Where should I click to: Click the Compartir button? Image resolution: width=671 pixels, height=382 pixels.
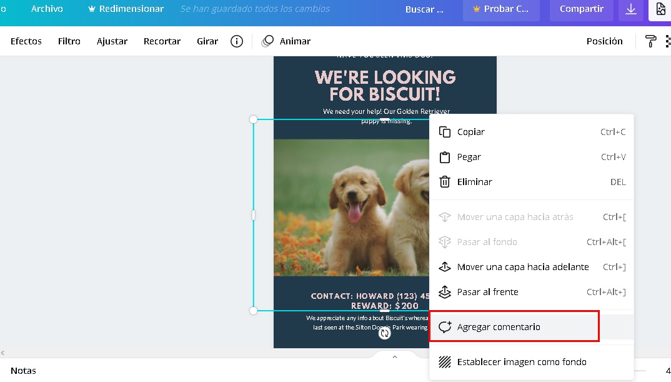coord(581,9)
